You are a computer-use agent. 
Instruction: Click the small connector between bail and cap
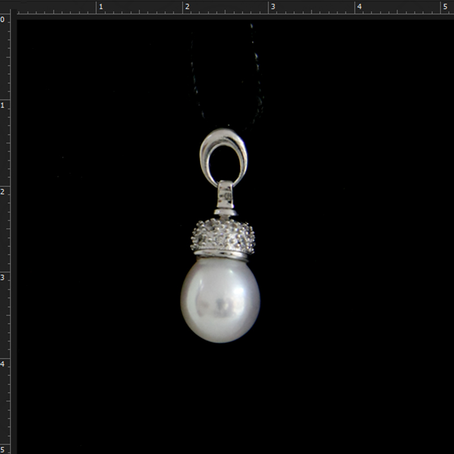click(x=225, y=198)
